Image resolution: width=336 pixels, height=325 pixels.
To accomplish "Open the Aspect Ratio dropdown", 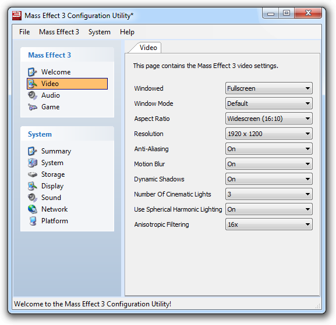I will pyautogui.click(x=268, y=119).
